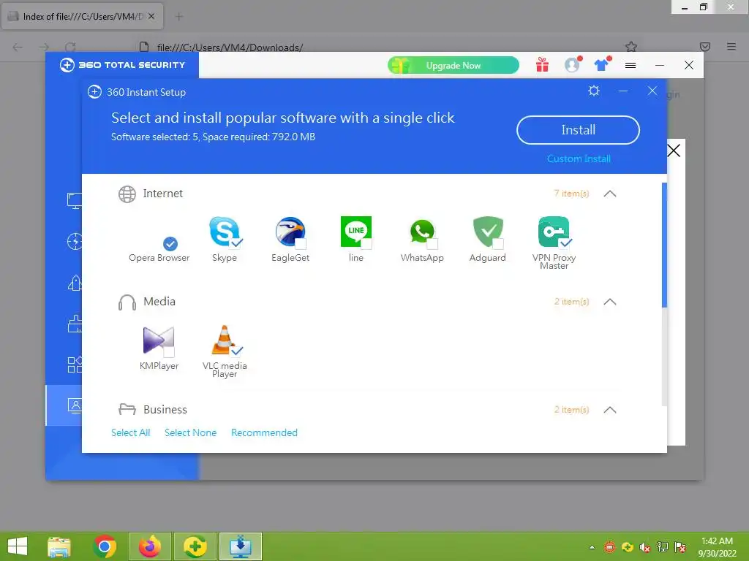
Task: Launch Chrome from the taskbar
Action: pyautogui.click(x=105, y=546)
